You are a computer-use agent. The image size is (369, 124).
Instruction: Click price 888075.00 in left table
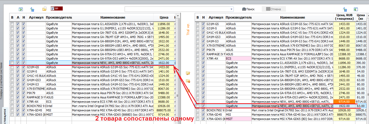[x=164, y=110]
